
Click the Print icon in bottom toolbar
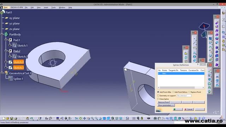click(x=16, y=119)
